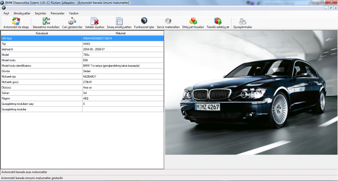Open the Yardım menu

click(74, 14)
